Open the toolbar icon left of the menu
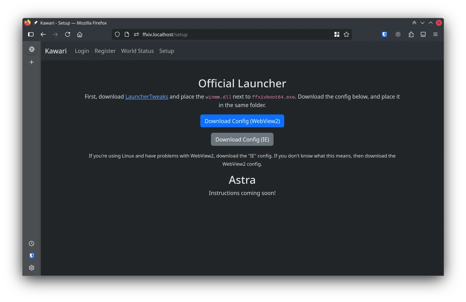Image resolution: width=466 pixels, height=302 pixels. click(423, 34)
